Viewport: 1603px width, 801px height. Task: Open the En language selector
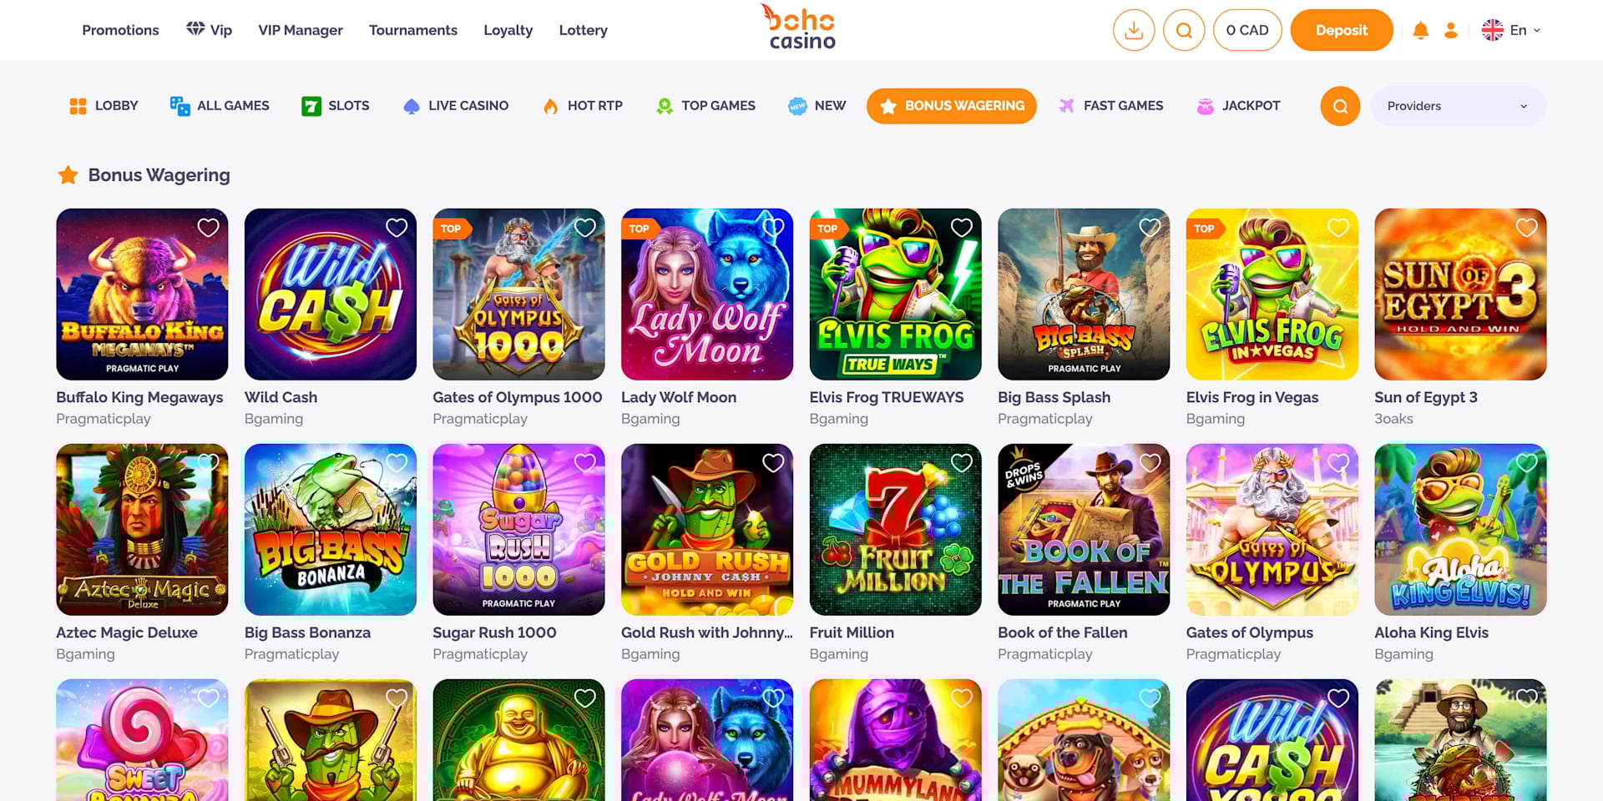(x=1510, y=30)
